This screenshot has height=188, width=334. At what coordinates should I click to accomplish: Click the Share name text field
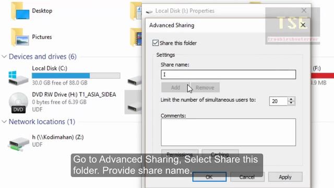click(x=229, y=75)
